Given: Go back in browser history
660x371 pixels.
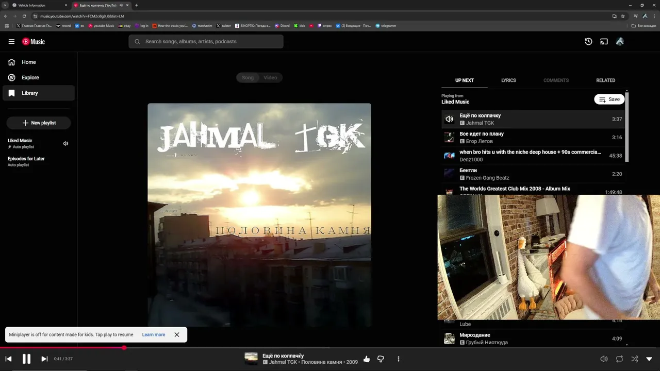Looking at the screenshot, I should [x=6, y=16].
